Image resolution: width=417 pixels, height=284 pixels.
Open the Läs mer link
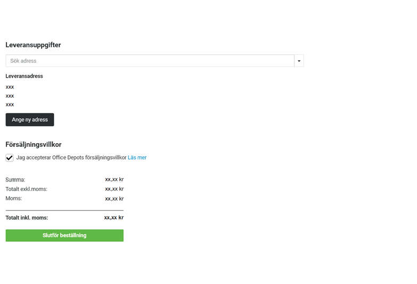coord(137,158)
